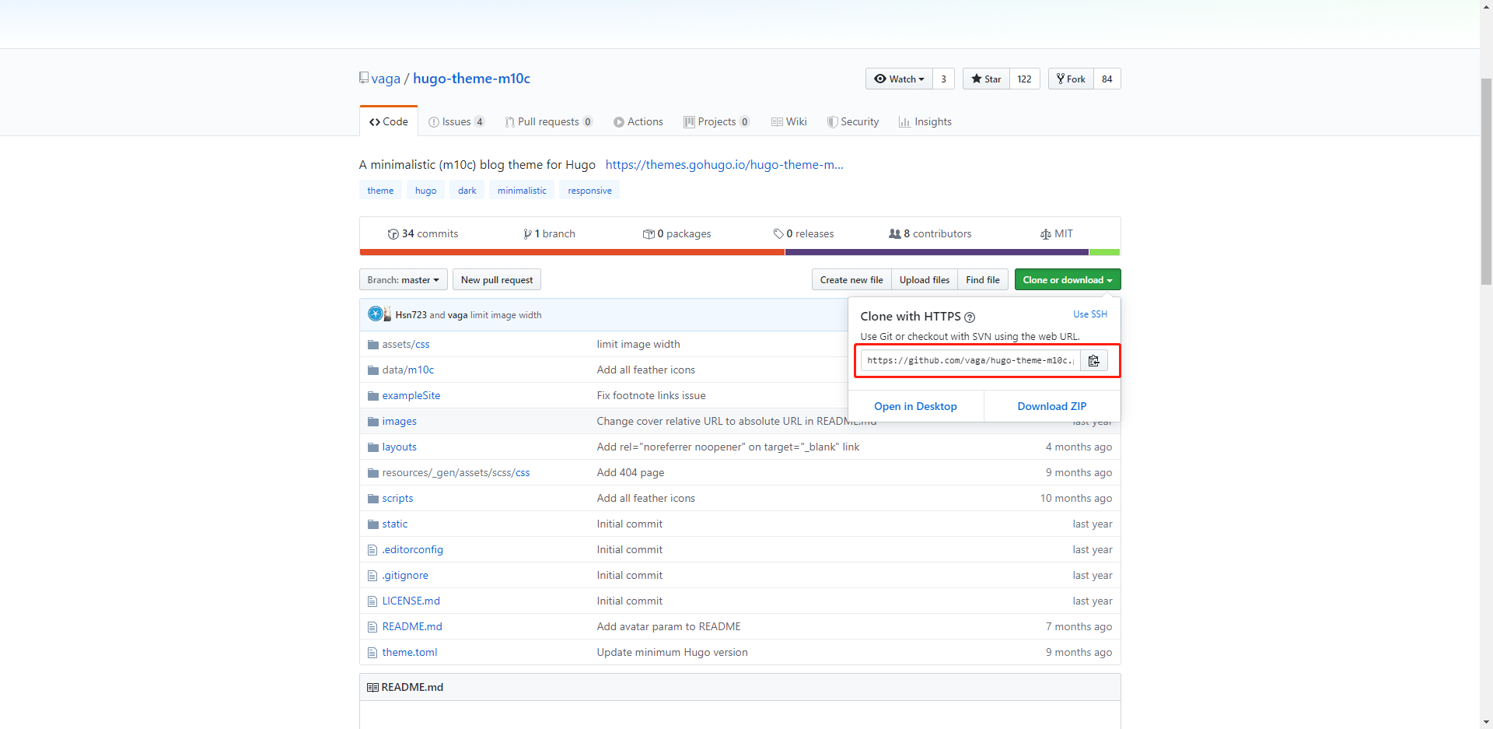Open the Pull requests tab
Image resolution: width=1493 pixels, height=729 pixels.
(548, 121)
